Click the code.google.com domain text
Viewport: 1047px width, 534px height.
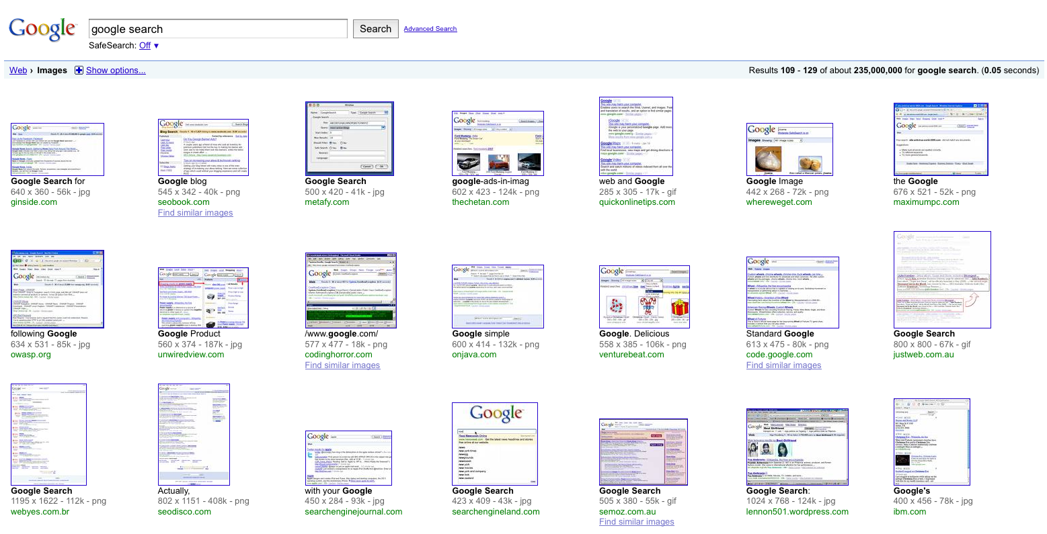[779, 355]
